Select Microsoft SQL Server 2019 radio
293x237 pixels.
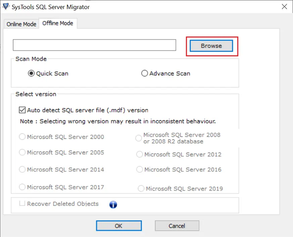141,189
